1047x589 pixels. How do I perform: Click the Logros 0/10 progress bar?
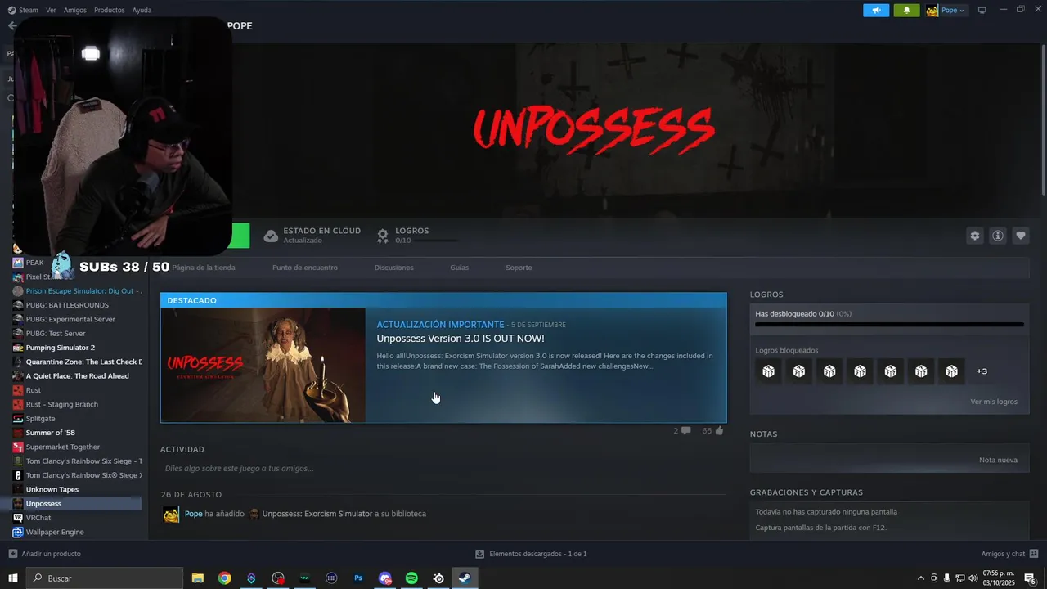tap(438, 241)
